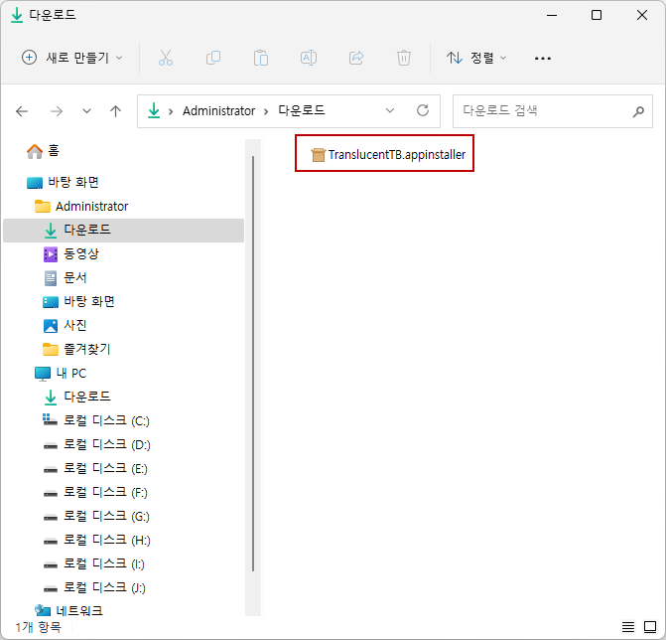This screenshot has height=640, width=666.
Task: Click the Cut scissors icon
Action: point(166,58)
